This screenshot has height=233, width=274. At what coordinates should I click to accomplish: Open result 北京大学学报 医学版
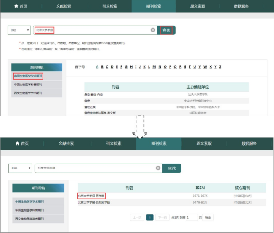pyautogui.click(x=91, y=196)
